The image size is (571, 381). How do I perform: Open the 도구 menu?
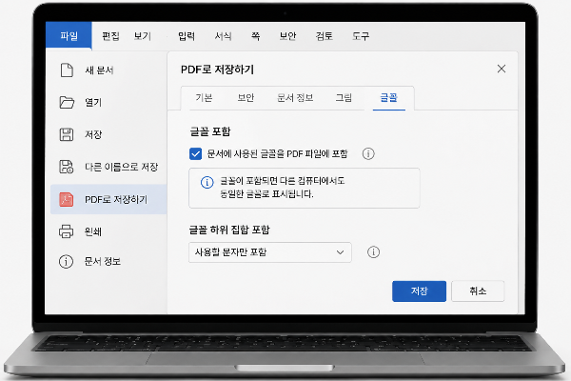(x=361, y=36)
